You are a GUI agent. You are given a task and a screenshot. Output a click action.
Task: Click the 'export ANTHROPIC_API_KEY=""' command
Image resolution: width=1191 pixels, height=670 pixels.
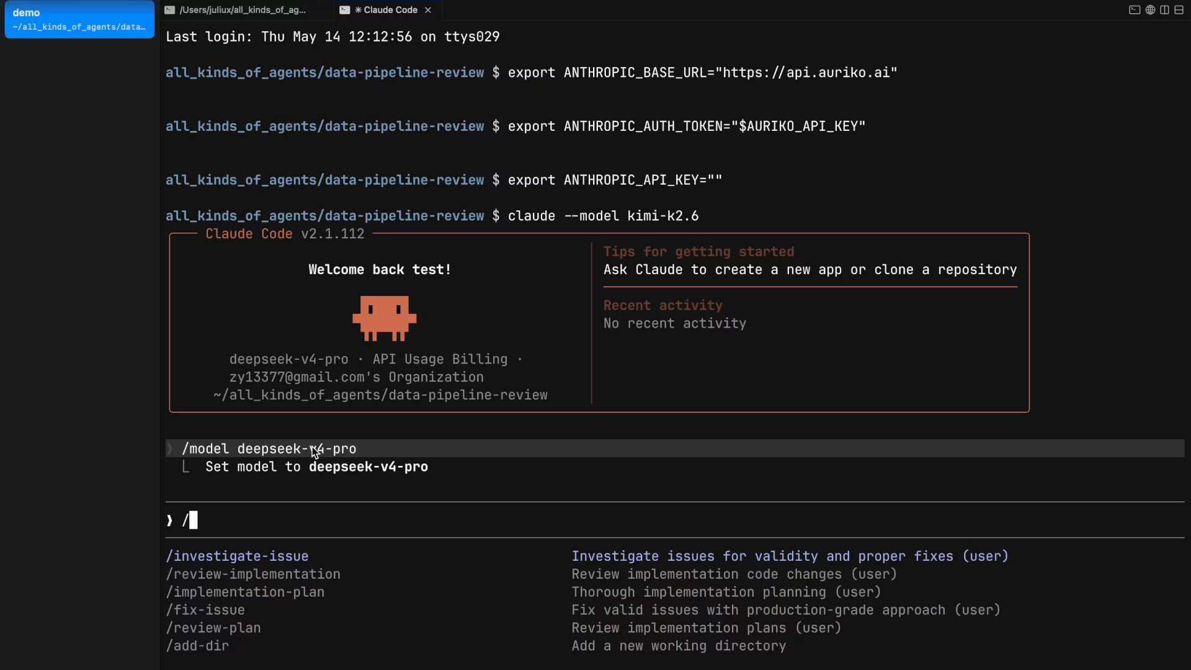pos(615,180)
